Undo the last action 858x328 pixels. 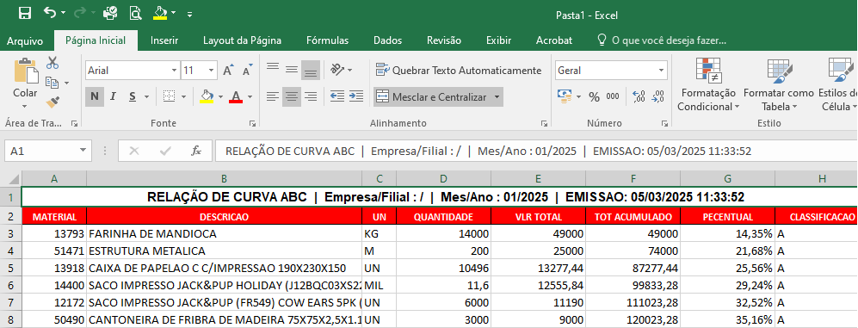pyautogui.click(x=49, y=12)
